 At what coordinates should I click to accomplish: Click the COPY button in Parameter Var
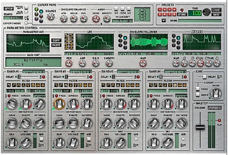[56, 41]
